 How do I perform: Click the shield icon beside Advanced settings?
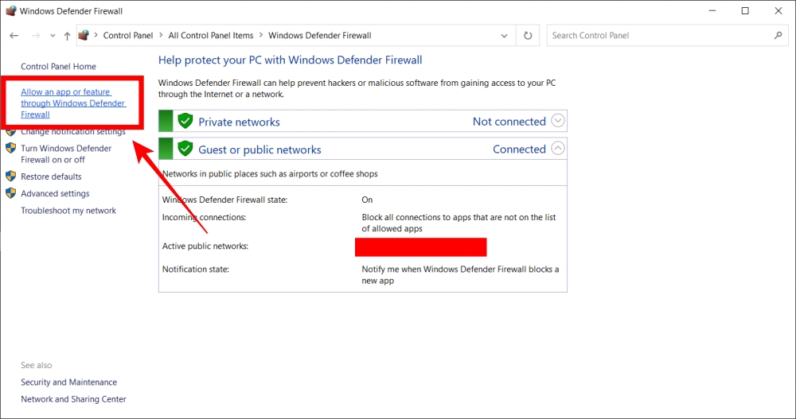[10, 193]
